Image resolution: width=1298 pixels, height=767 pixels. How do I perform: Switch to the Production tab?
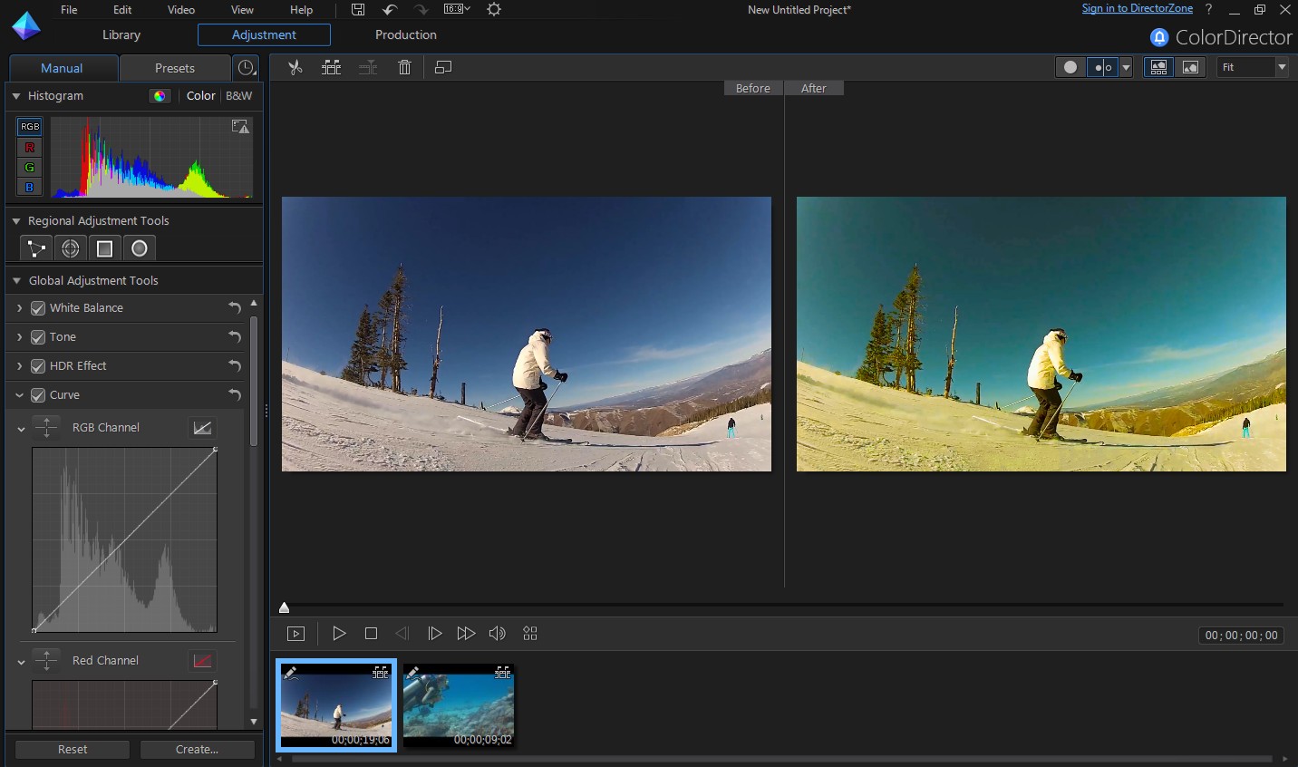pyautogui.click(x=405, y=35)
